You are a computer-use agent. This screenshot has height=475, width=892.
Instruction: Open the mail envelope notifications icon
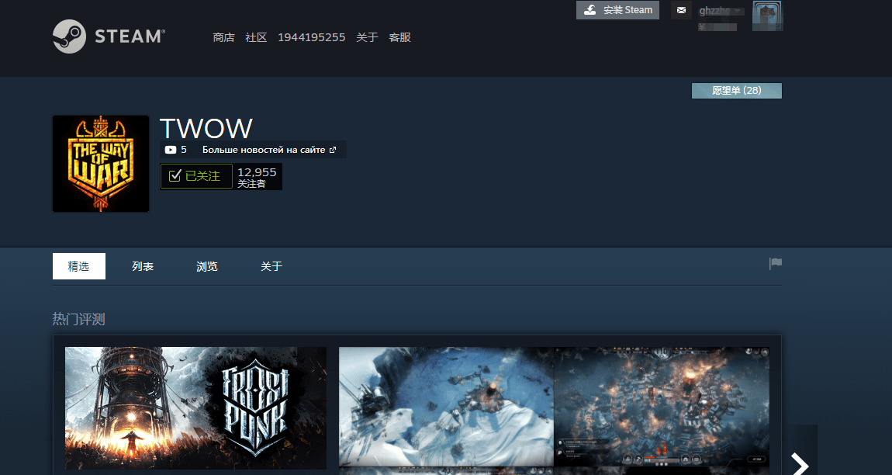pos(681,10)
